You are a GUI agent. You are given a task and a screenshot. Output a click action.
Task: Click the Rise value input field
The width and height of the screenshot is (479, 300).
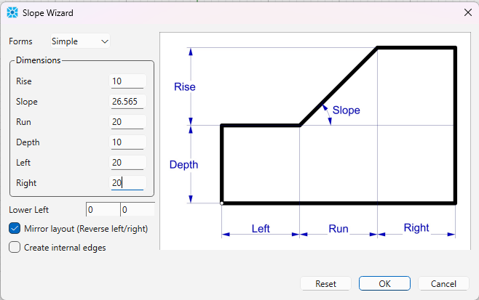[127, 81]
